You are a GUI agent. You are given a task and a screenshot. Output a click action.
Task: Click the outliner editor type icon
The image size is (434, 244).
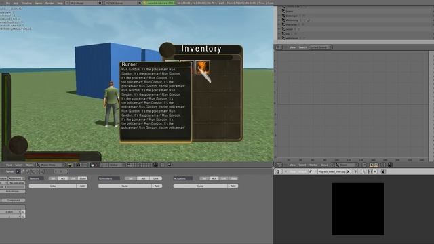(x=279, y=47)
